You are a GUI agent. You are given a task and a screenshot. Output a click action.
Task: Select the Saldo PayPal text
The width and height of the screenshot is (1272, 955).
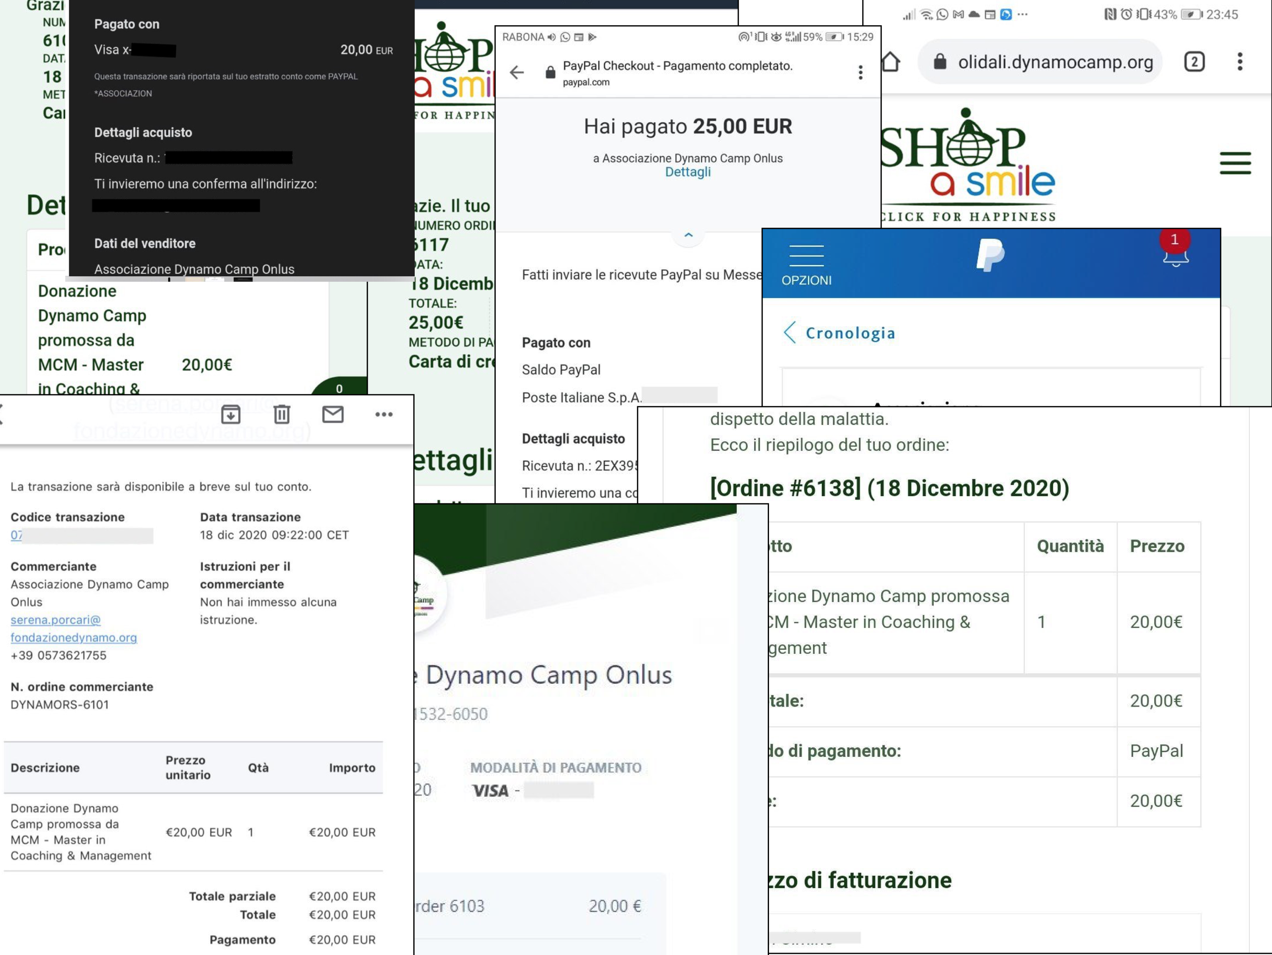click(x=561, y=370)
